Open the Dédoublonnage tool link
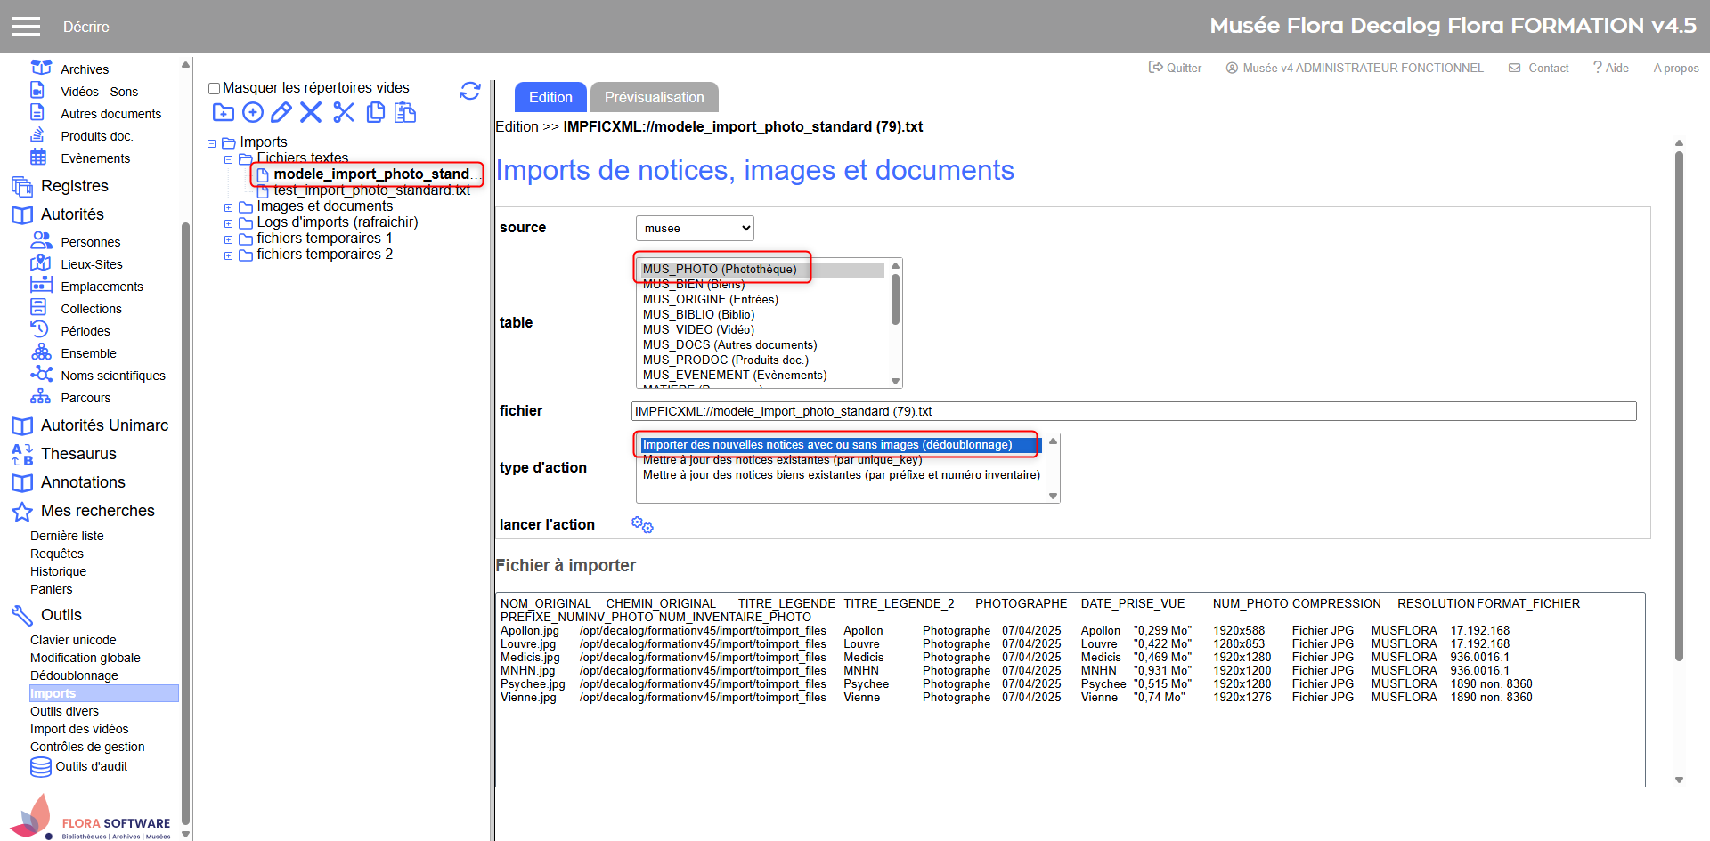 click(x=74, y=675)
